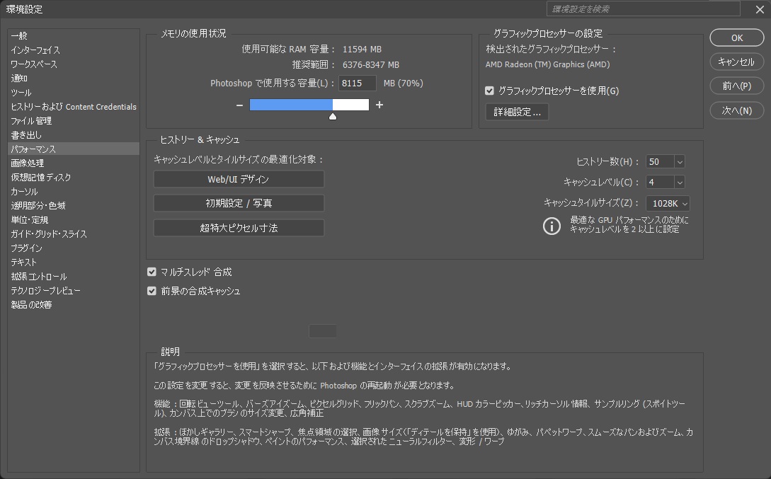This screenshot has width=771, height=479.
Task: Open 拡張コントロール preferences
Action: pos(73,277)
